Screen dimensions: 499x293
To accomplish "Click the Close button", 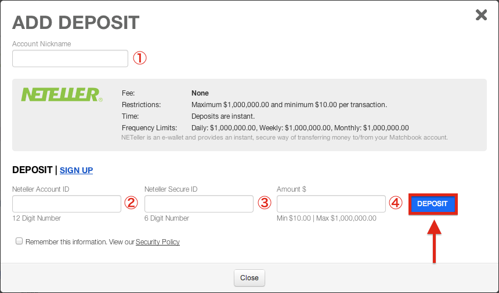I will pyautogui.click(x=249, y=278).
